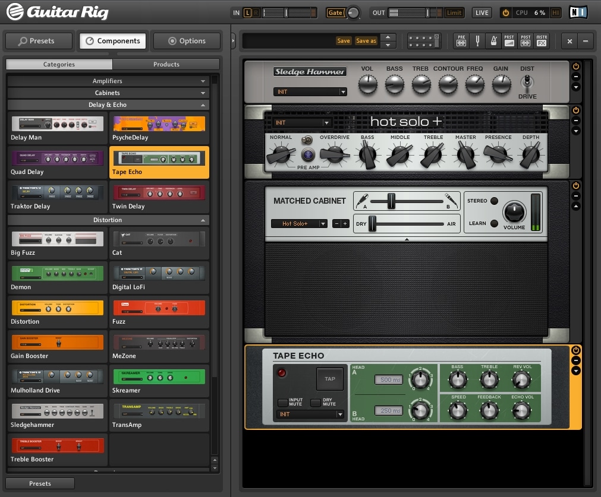
Task: Open the PRST preset volume icon
Action: (509, 40)
